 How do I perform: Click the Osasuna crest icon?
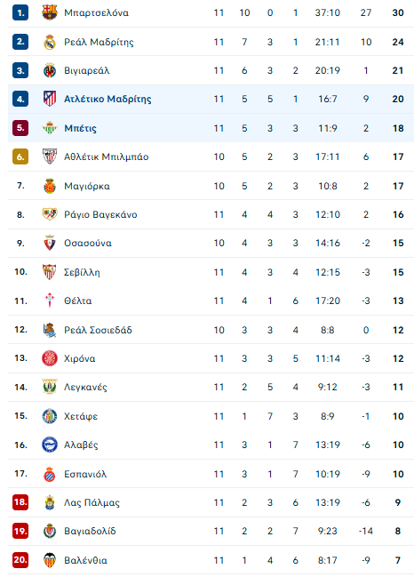click(x=49, y=244)
